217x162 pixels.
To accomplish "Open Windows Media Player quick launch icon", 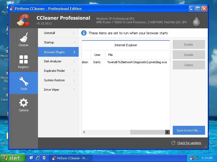I will point(44,158).
